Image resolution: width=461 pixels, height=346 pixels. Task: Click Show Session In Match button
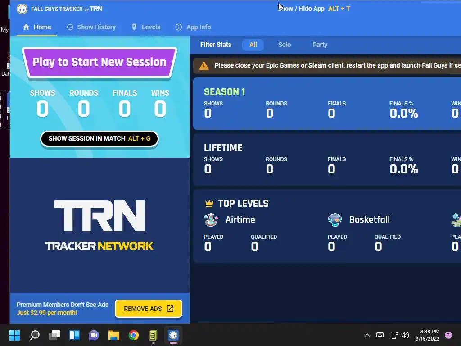coord(99,139)
